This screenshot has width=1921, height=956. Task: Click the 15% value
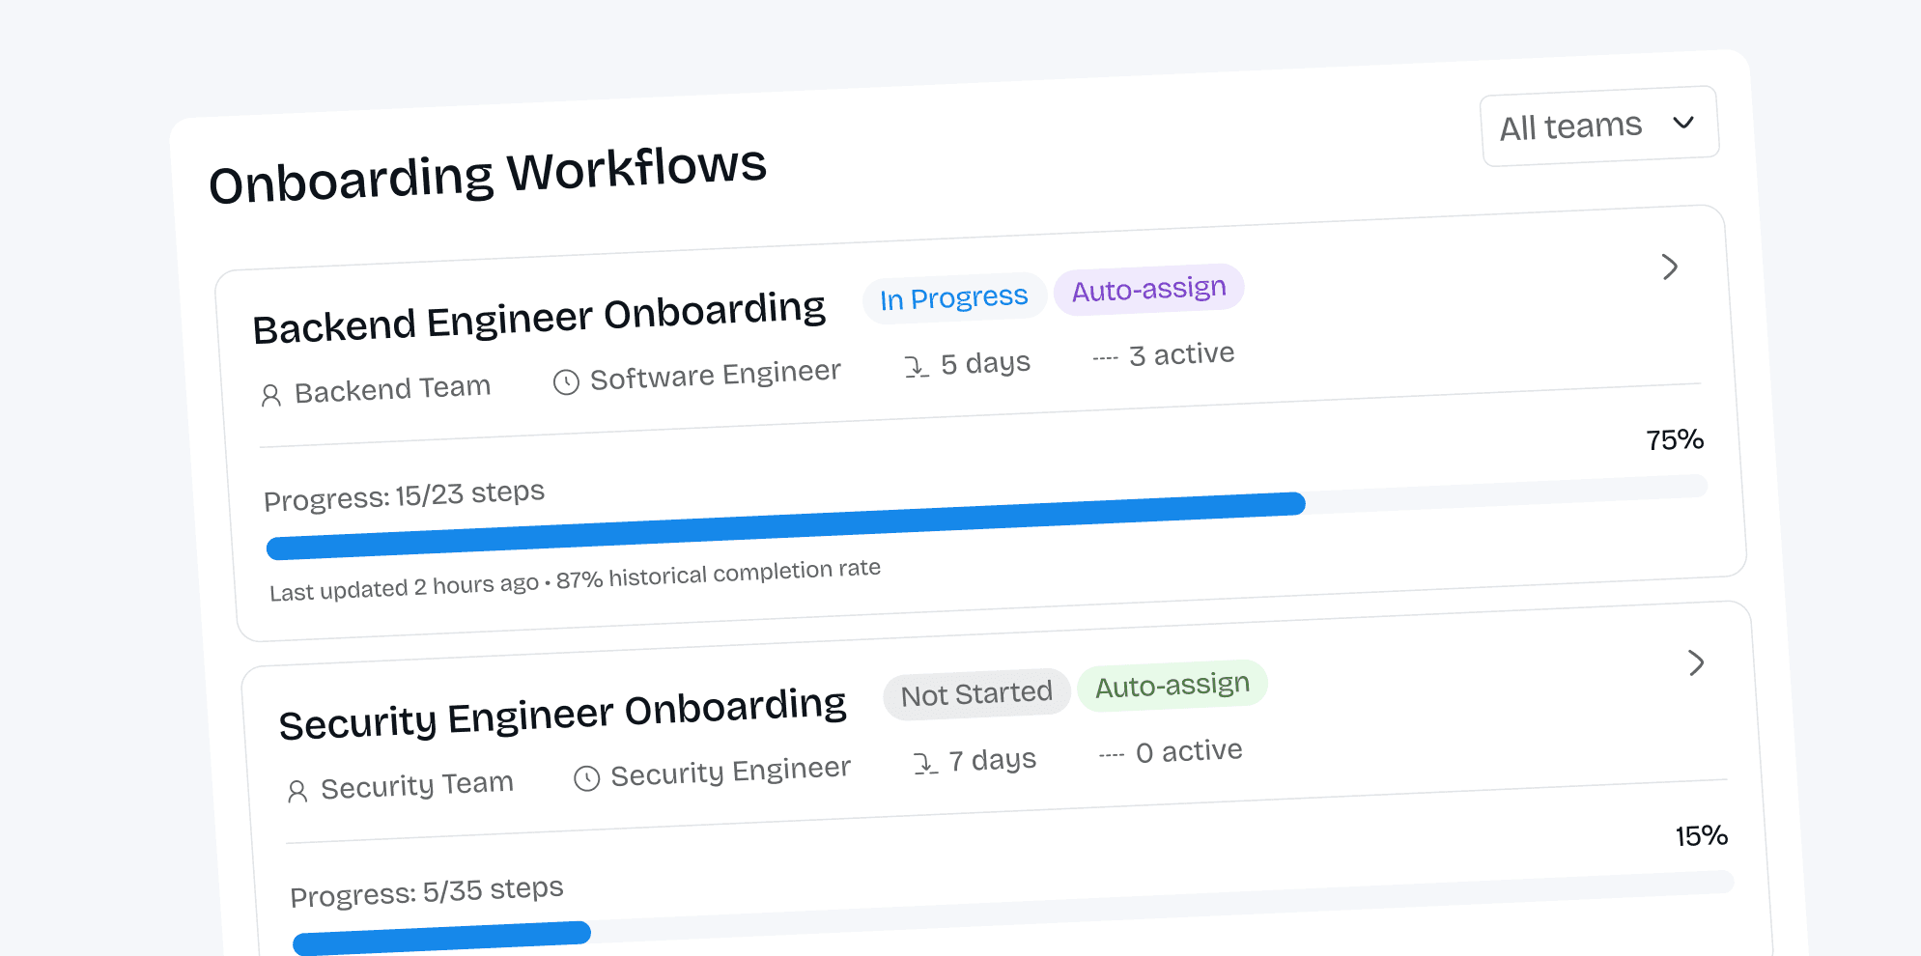(x=1702, y=836)
